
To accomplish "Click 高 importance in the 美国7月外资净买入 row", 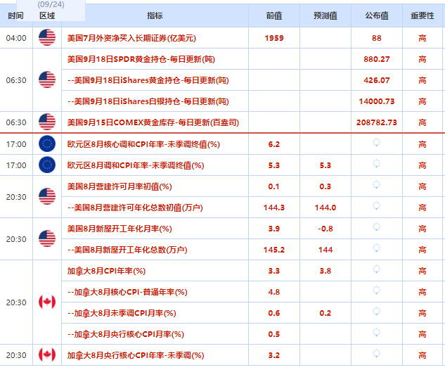I will coord(423,38).
